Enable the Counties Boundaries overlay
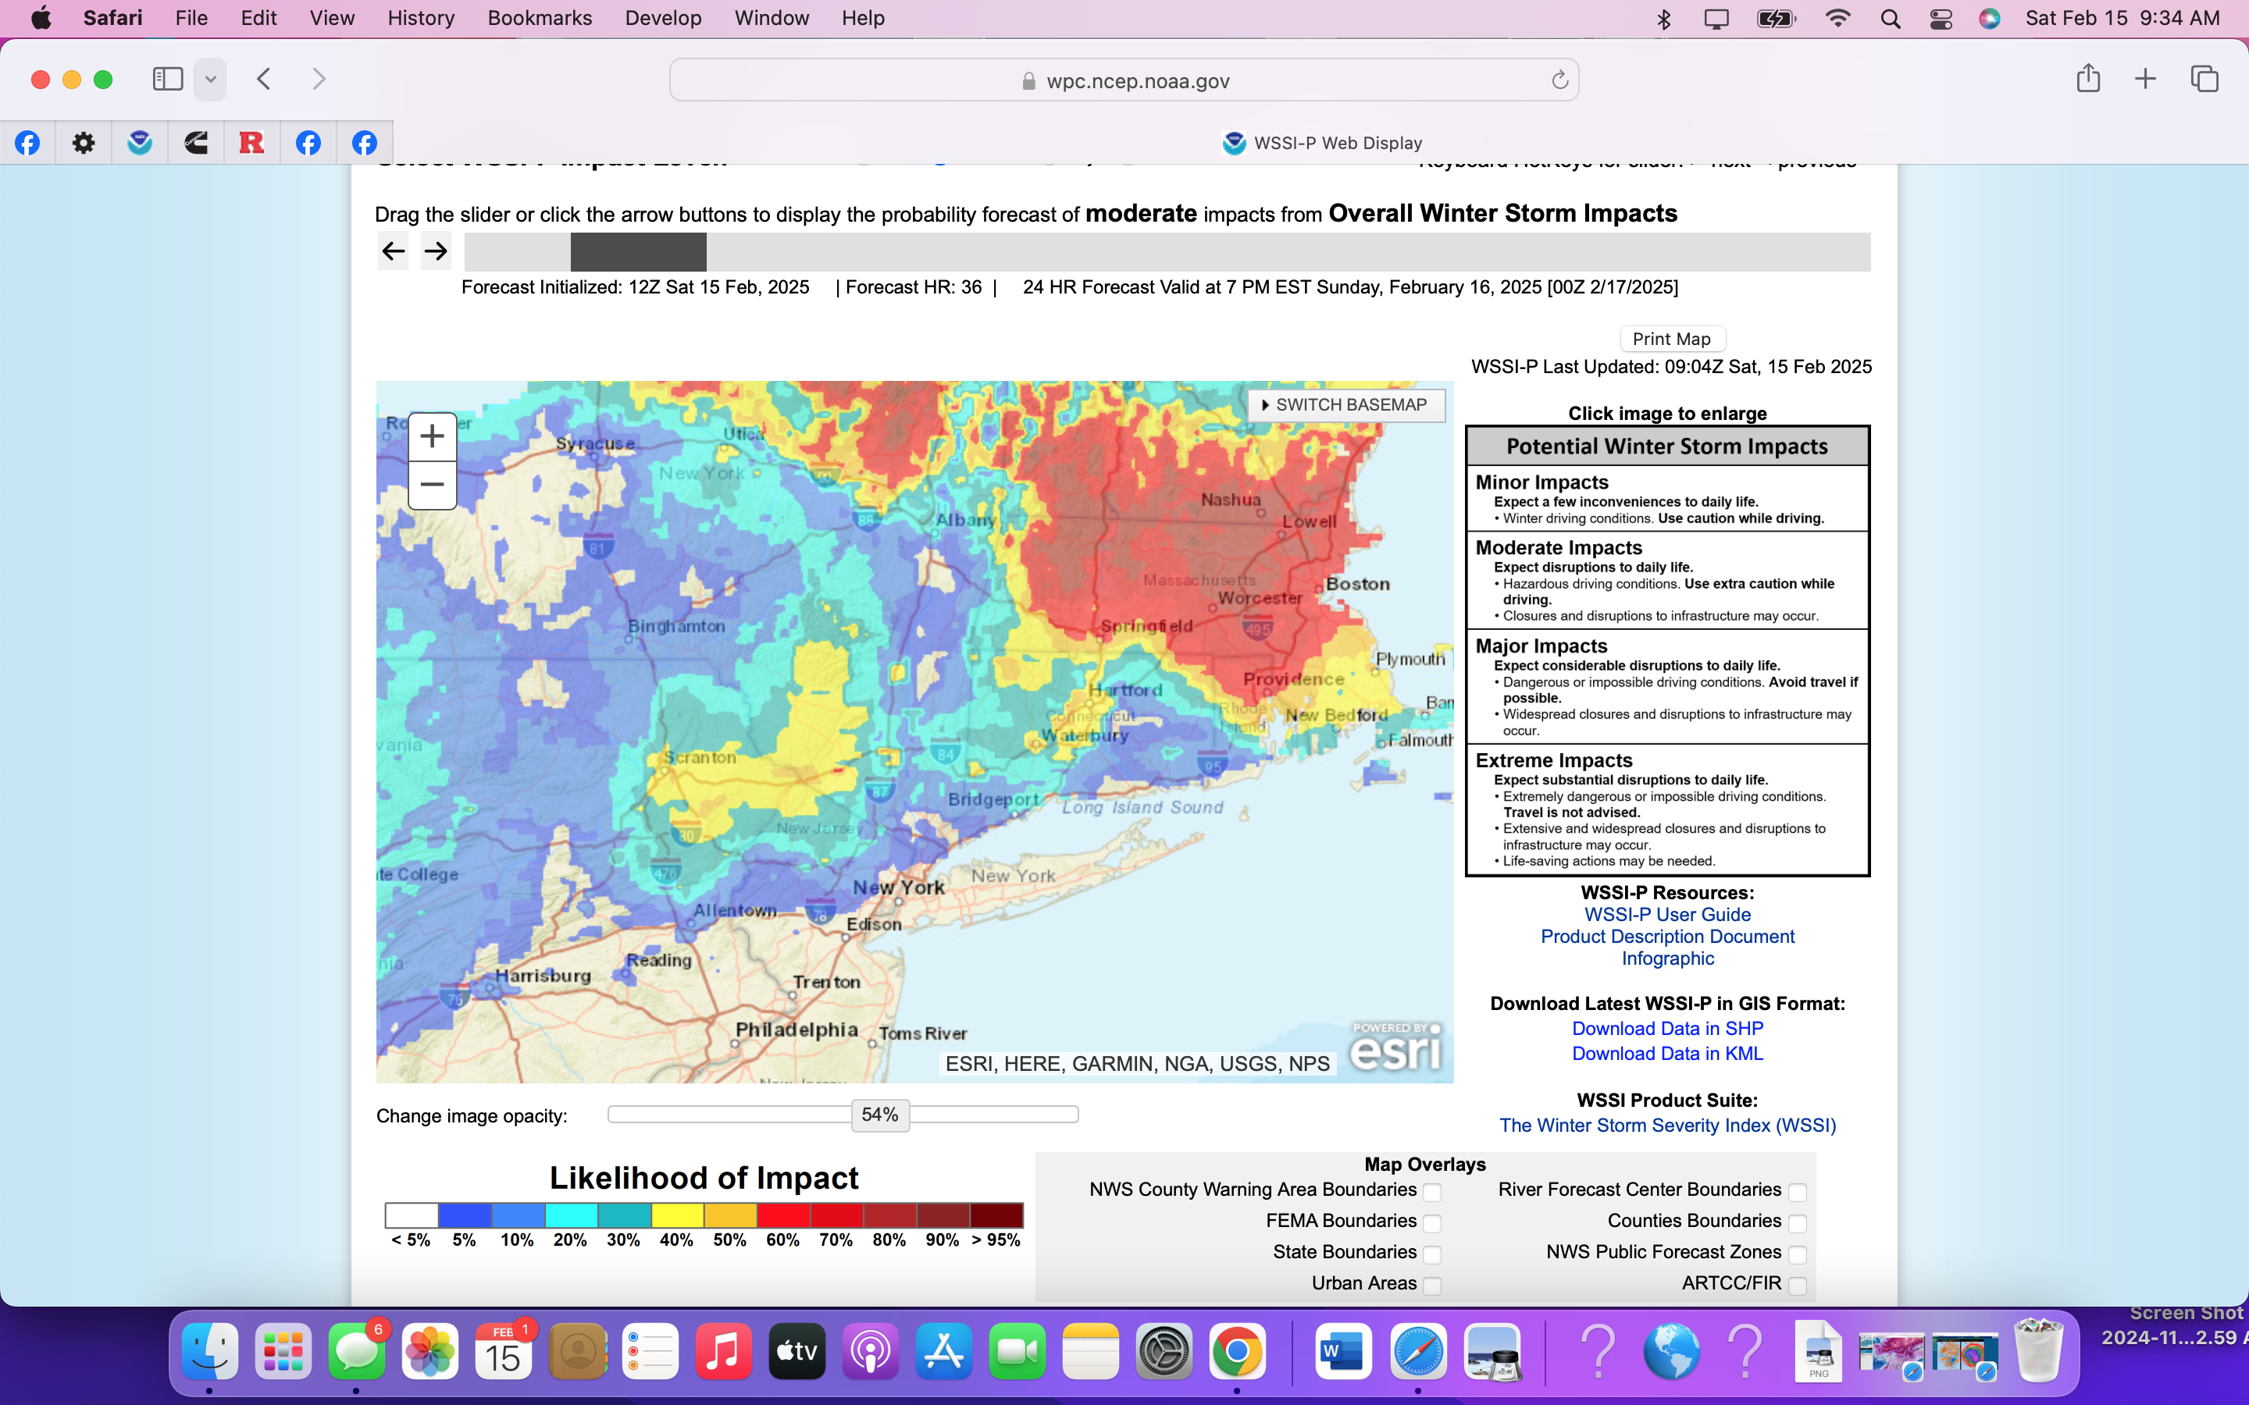Image resolution: width=2249 pixels, height=1405 pixels. click(1798, 1223)
